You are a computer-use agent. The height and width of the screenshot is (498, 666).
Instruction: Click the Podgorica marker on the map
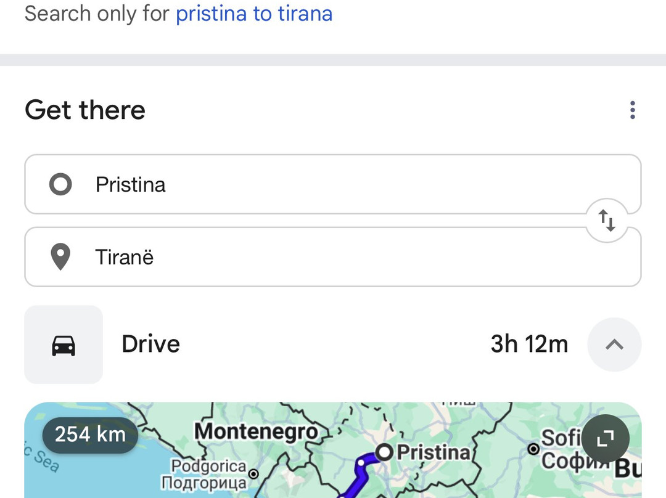click(x=253, y=474)
